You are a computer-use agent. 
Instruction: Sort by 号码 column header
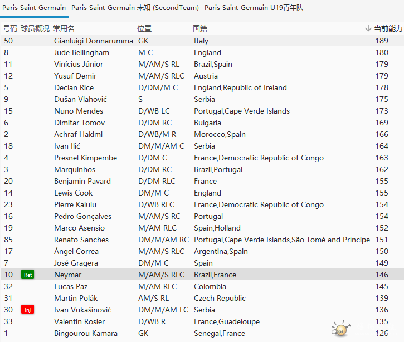pyautogui.click(x=10, y=28)
